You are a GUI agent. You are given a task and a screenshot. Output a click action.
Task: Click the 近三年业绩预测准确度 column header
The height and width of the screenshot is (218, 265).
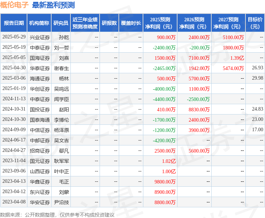85,23
